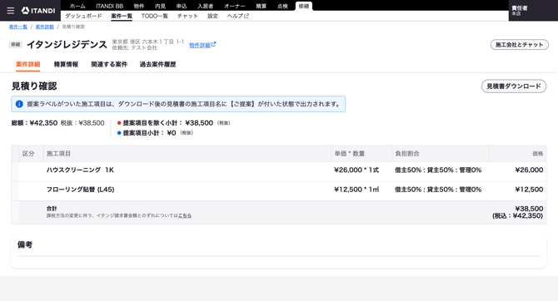558x301 pixels.
Task: Click フローリング貼替 (L45) row item
Action: (80, 190)
